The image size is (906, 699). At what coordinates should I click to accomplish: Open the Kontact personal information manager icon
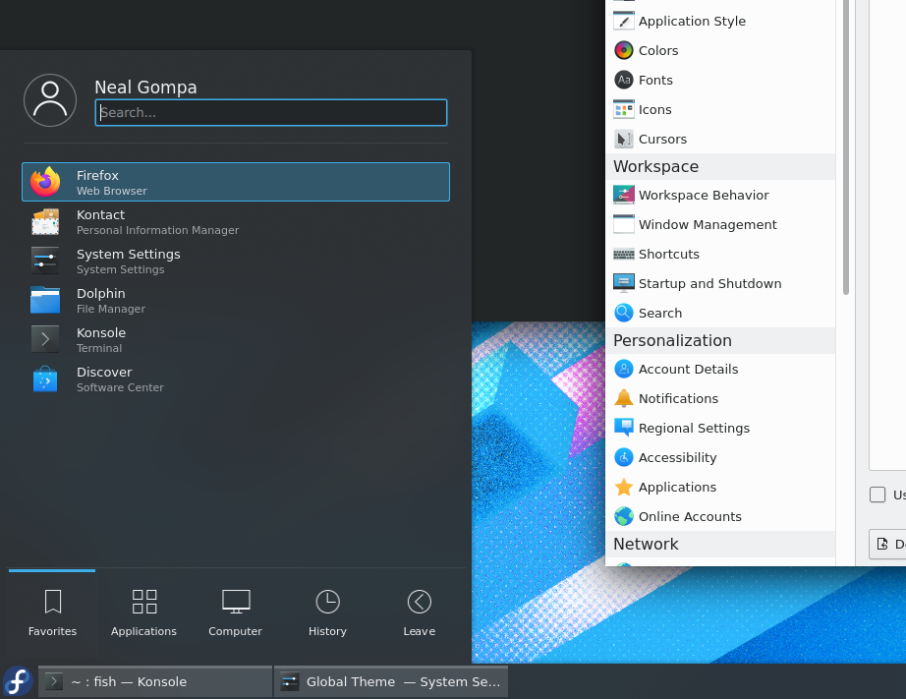[45, 222]
